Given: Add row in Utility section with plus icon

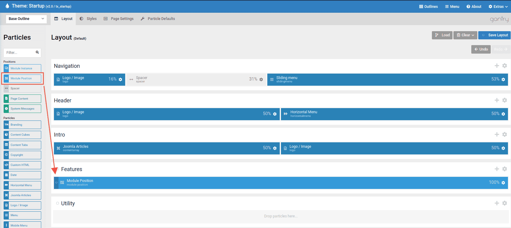Looking at the screenshot, I should pos(497,203).
